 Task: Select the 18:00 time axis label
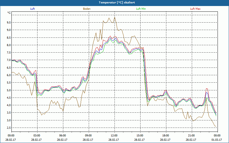click(166, 135)
